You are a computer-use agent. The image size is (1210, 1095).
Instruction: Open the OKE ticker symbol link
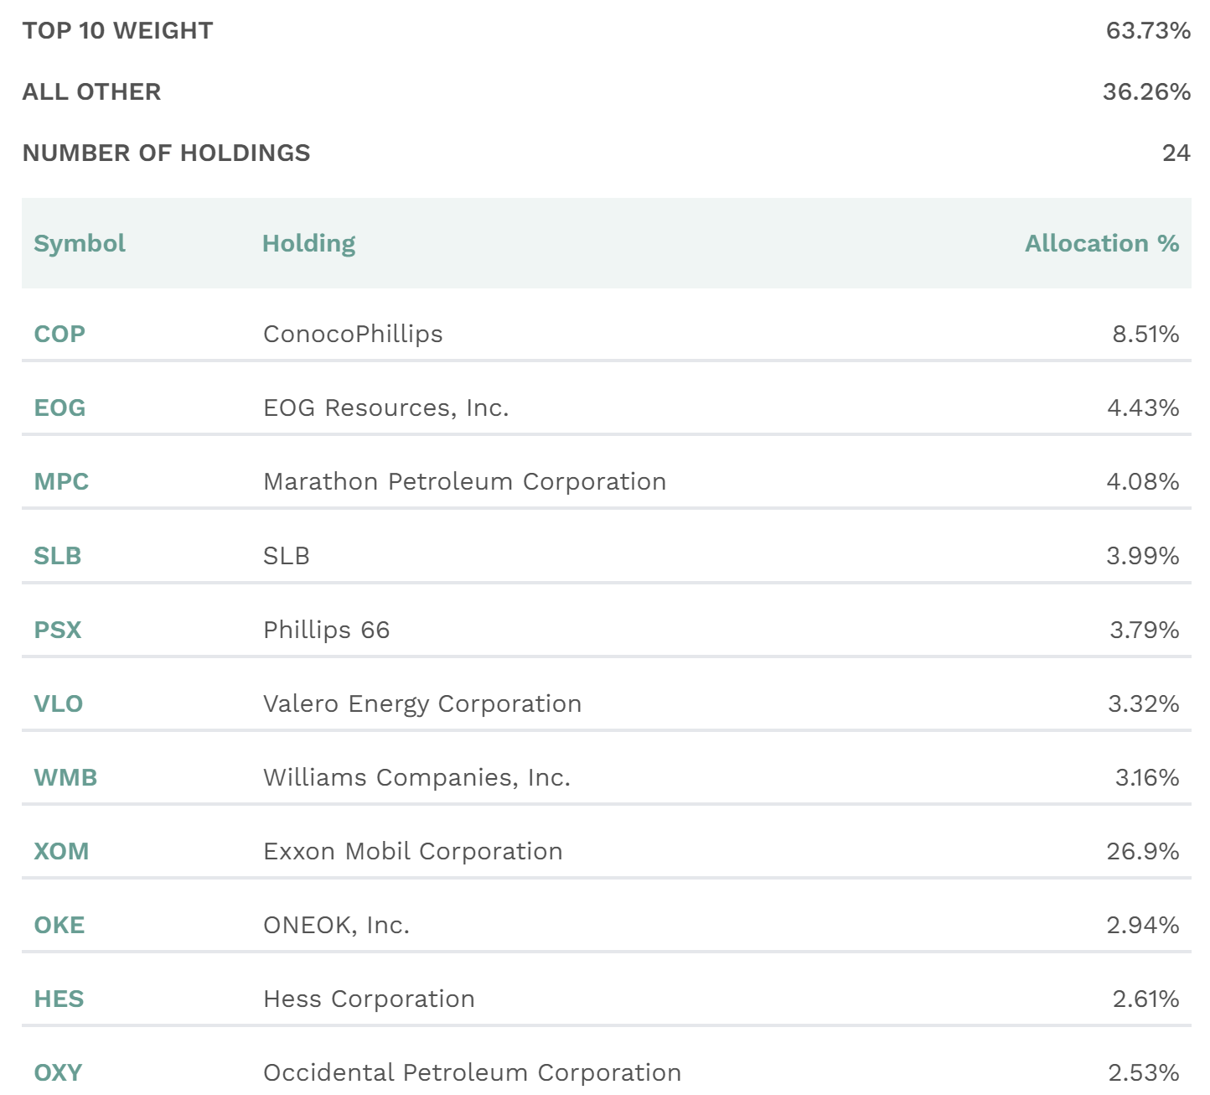pos(59,925)
